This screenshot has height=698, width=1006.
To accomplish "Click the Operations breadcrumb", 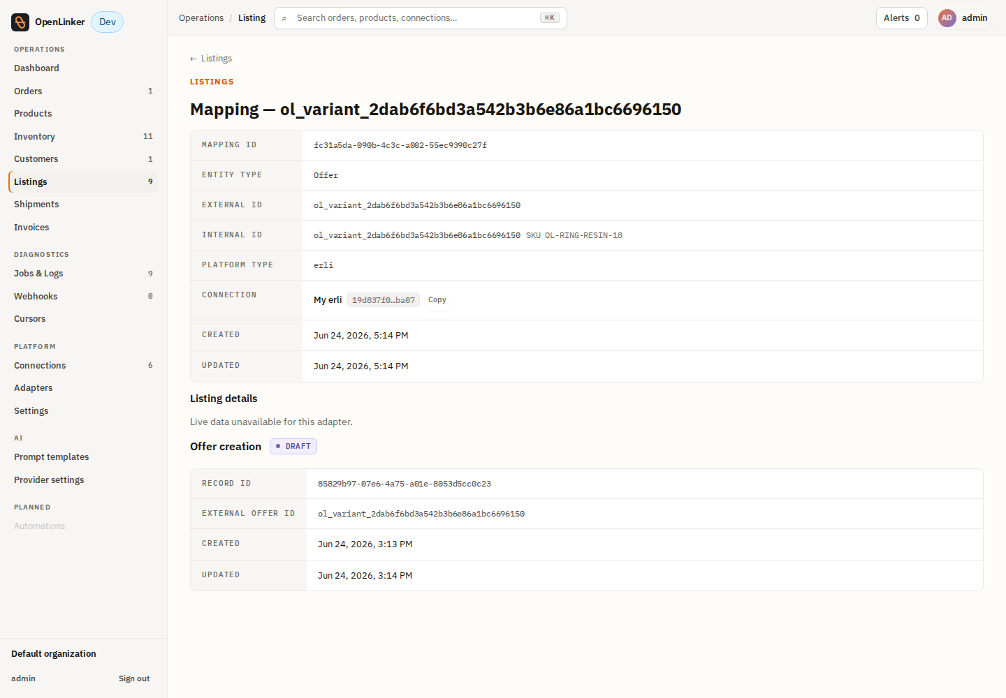I will pyautogui.click(x=201, y=18).
